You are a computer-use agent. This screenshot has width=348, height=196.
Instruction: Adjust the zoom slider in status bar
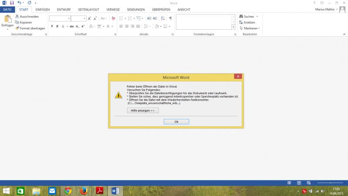click(x=330, y=182)
